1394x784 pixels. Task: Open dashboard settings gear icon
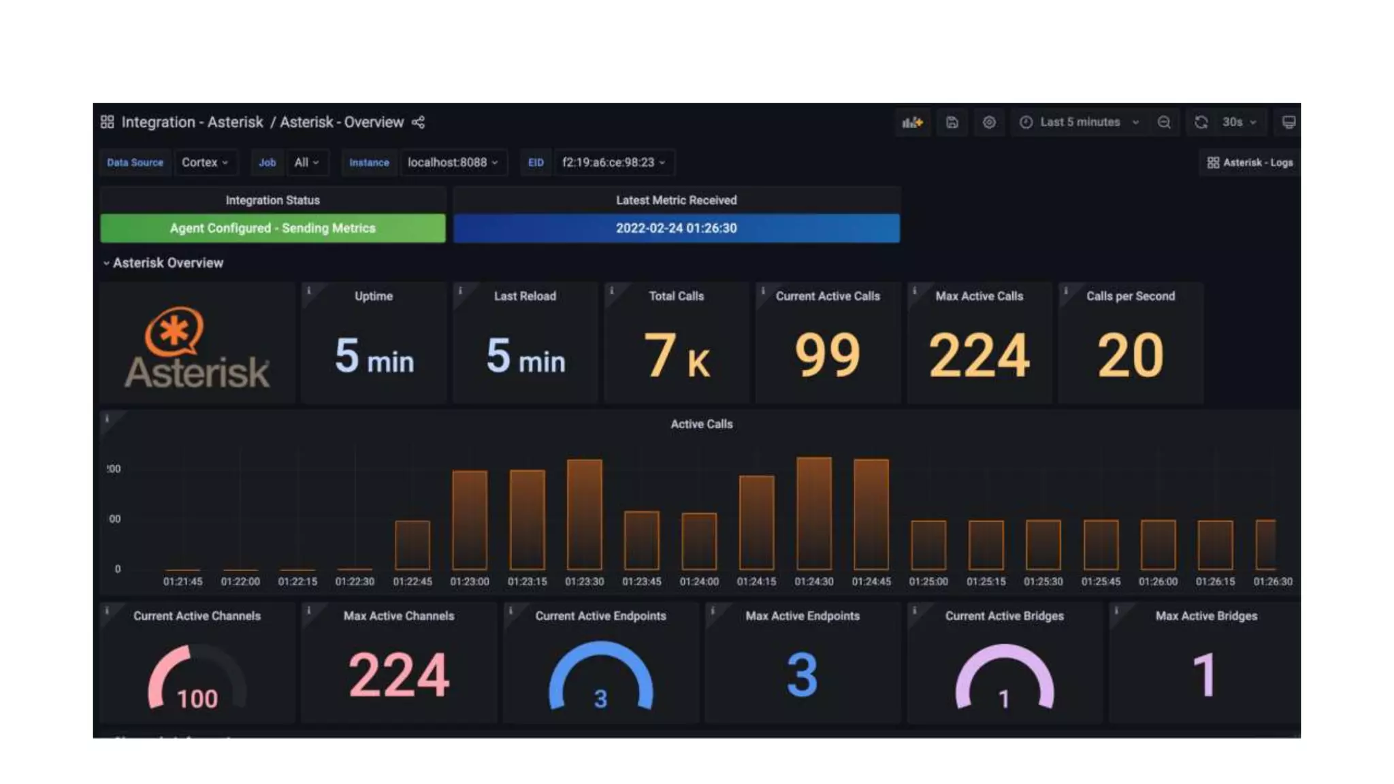coord(989,122)
